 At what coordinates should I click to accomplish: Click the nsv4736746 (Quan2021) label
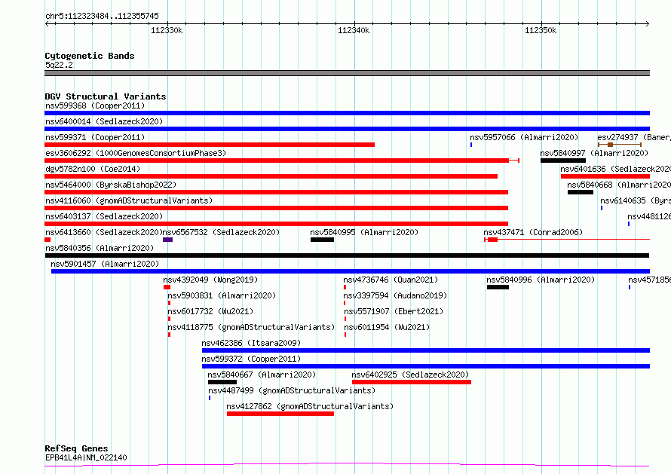pos(391,280)
